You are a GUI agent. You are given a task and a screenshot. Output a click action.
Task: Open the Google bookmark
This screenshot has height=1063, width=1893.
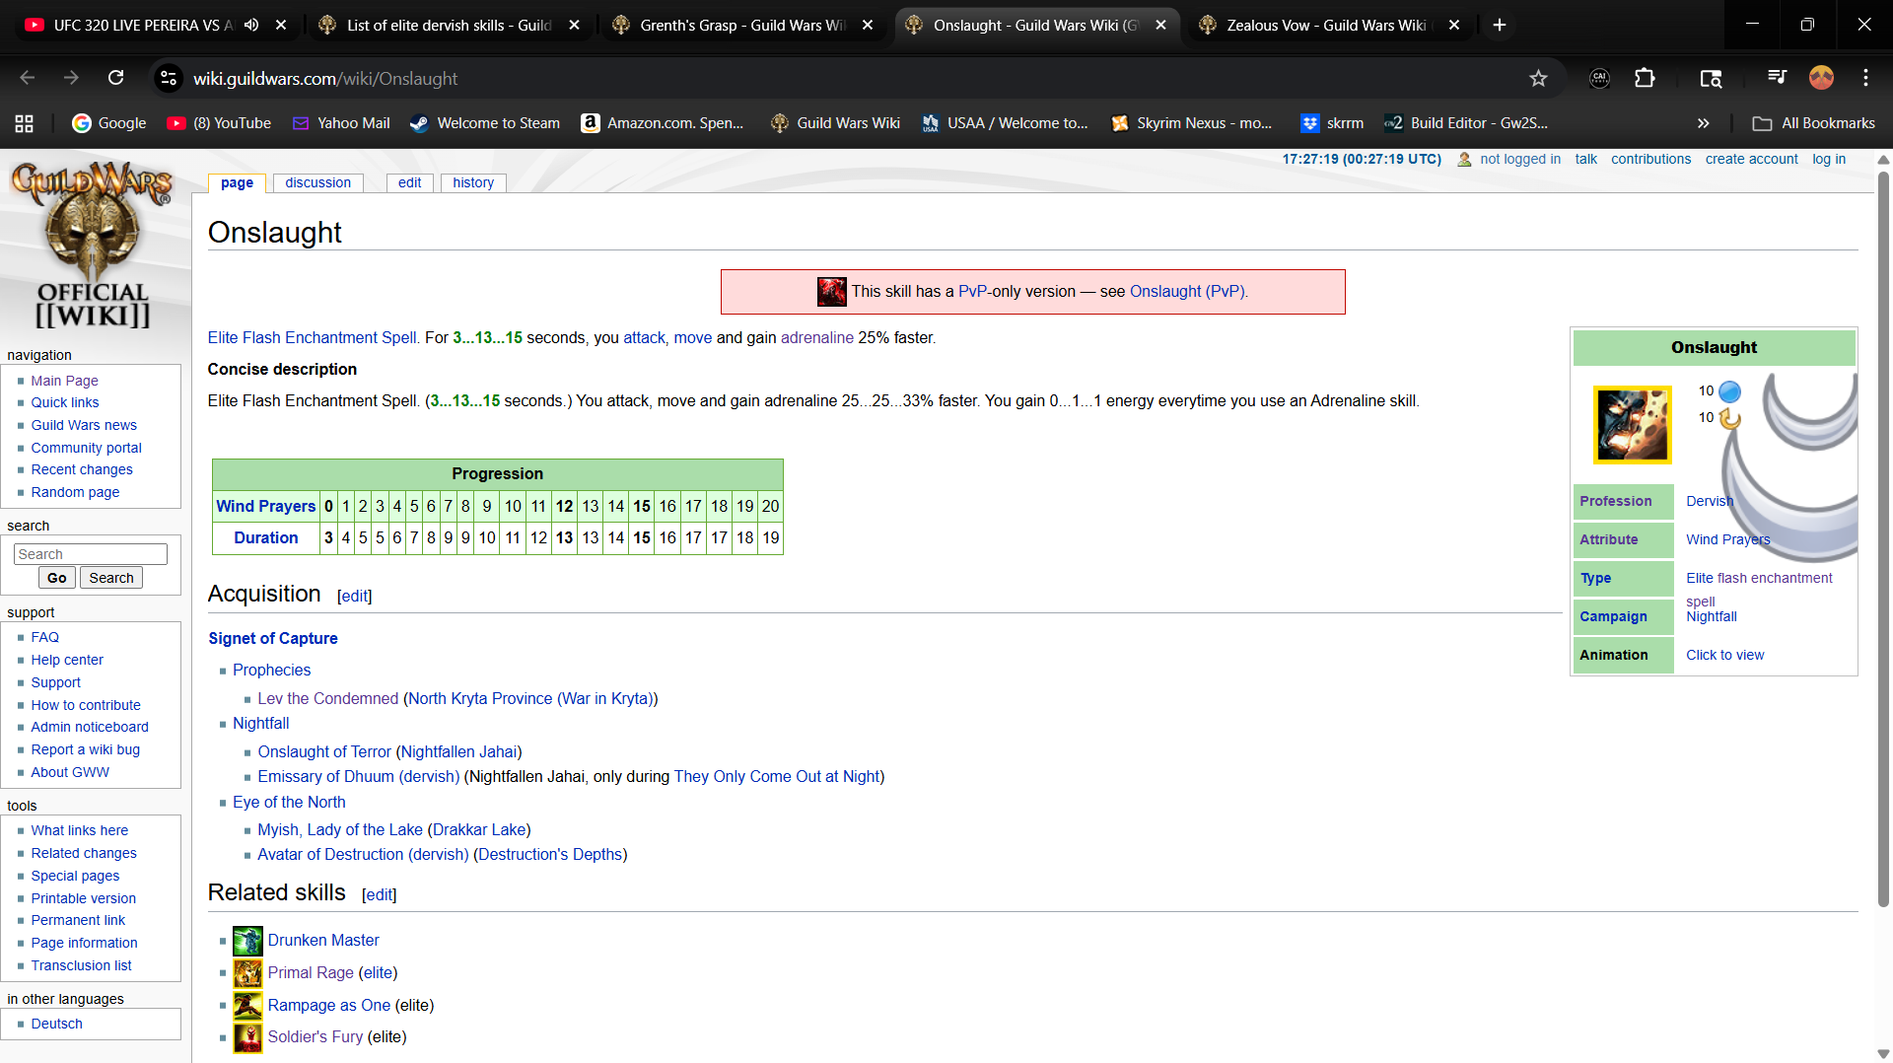pyautogui.click(x=108, y=123)
